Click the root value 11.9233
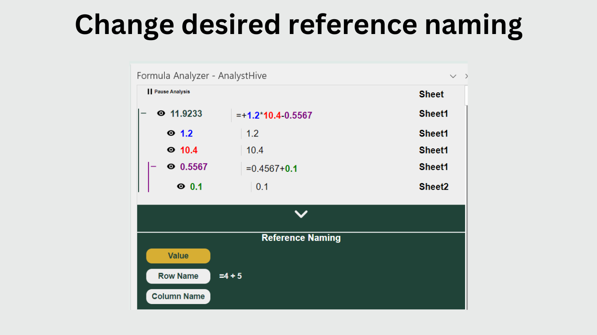 tap(186, 114)
